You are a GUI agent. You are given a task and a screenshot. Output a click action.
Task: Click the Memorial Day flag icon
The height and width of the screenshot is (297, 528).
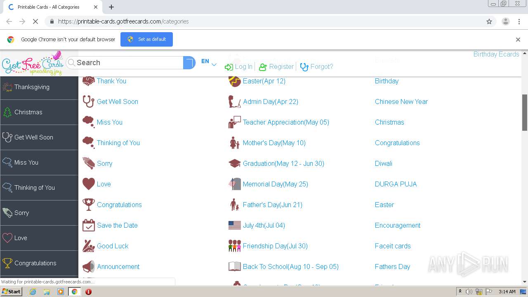234,184
